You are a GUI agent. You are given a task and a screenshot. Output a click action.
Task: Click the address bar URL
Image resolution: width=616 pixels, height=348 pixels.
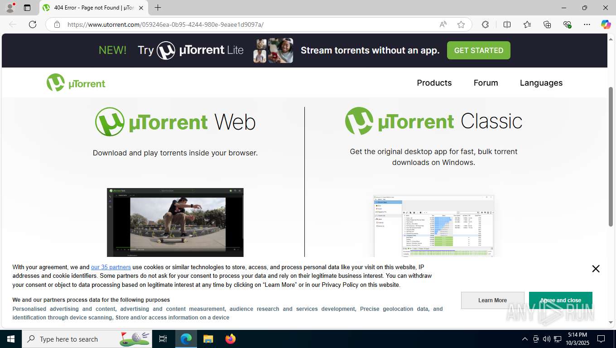165,24
